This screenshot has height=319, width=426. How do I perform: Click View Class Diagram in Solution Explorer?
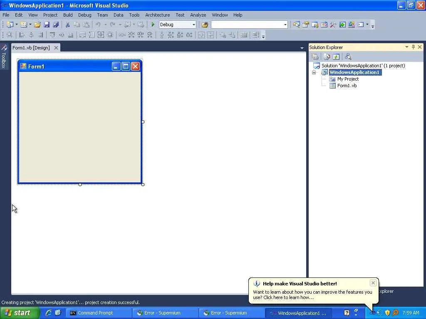click(x=348, y=56)
